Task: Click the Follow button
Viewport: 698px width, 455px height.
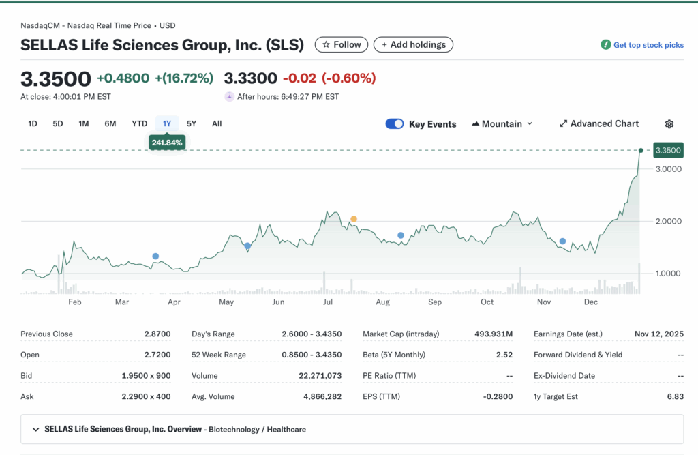Action: point(341,44)
